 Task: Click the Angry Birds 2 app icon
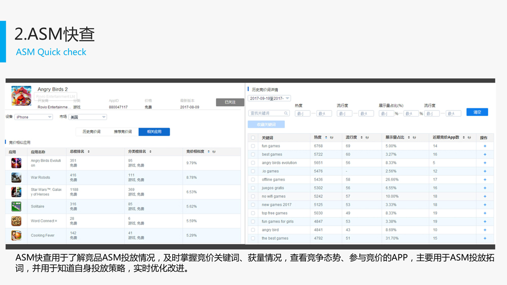coord(21,96)
